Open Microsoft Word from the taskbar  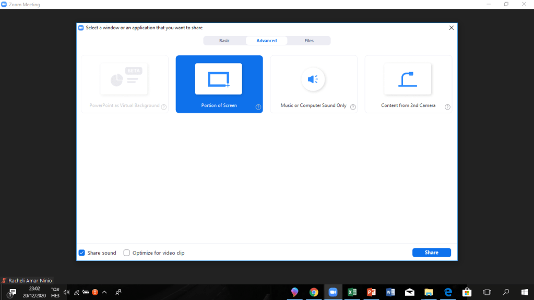pos(390,292)
